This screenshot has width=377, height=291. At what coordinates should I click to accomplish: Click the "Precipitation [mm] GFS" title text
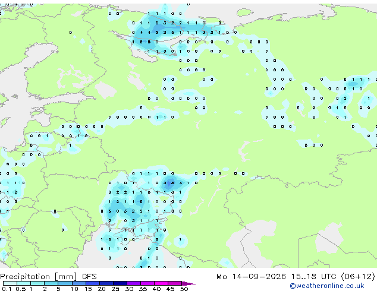tap(48, 277)
